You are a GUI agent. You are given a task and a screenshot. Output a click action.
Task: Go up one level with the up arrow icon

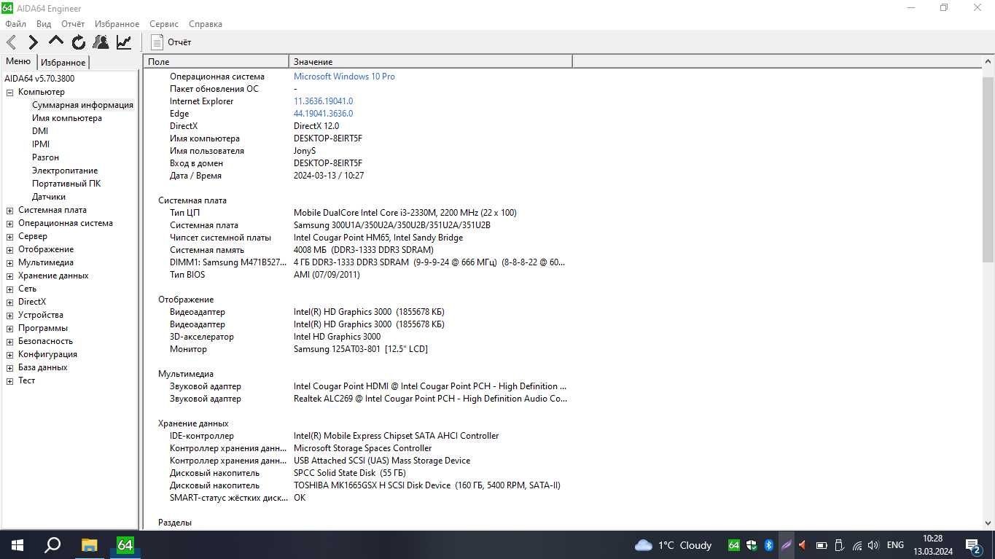coord(56,42)
